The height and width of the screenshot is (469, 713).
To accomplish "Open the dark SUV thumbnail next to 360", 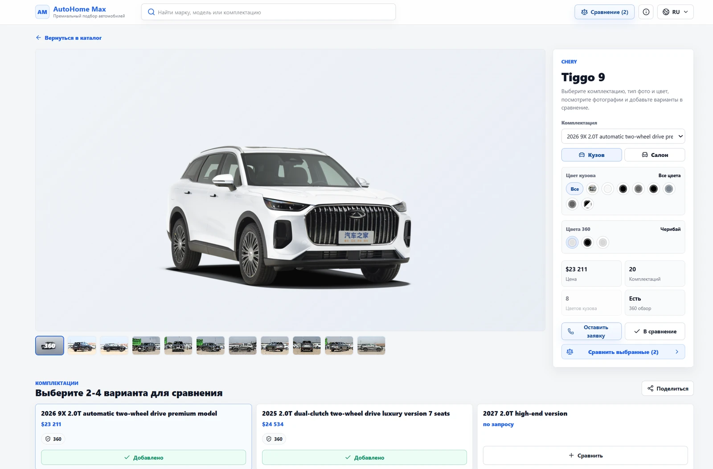I will pos(82,346).
